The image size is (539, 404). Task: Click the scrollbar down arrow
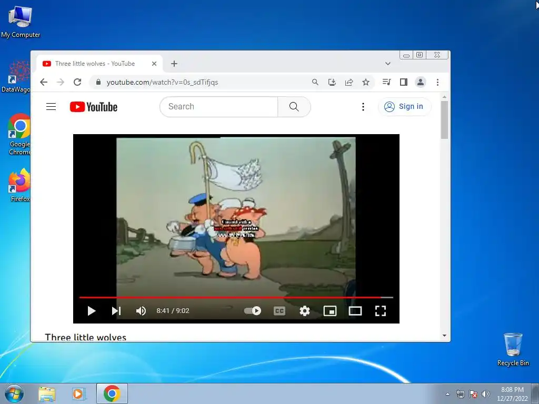[x=444, y=336]
